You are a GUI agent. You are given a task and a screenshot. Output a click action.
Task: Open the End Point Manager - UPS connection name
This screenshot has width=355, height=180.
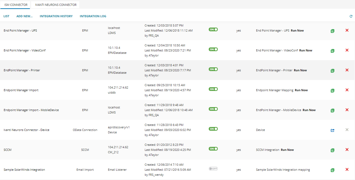pos(20,30)
